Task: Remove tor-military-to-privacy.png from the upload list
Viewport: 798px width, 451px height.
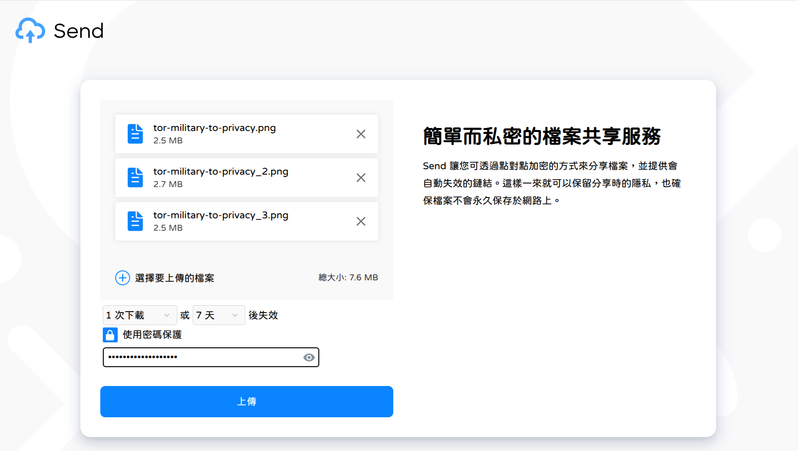Action: (x=361, y=133)
